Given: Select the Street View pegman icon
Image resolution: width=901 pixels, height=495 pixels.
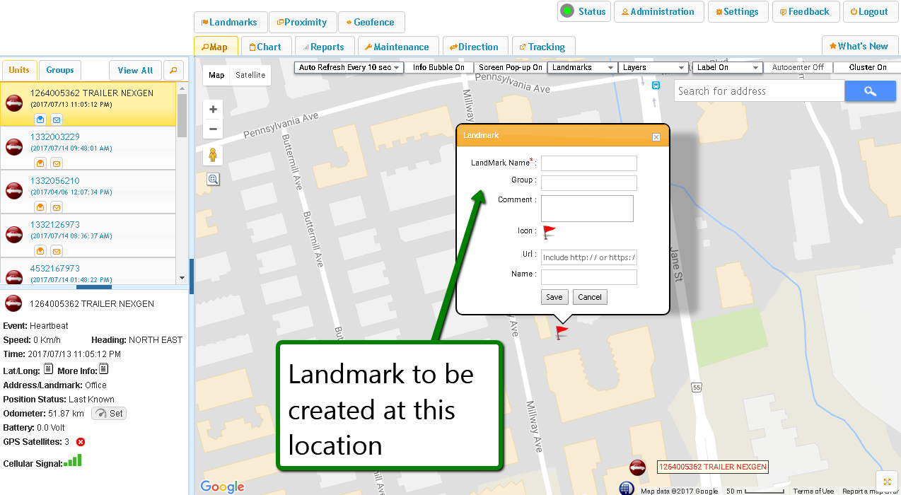Looking at the screenshot, I should (212, 156).
